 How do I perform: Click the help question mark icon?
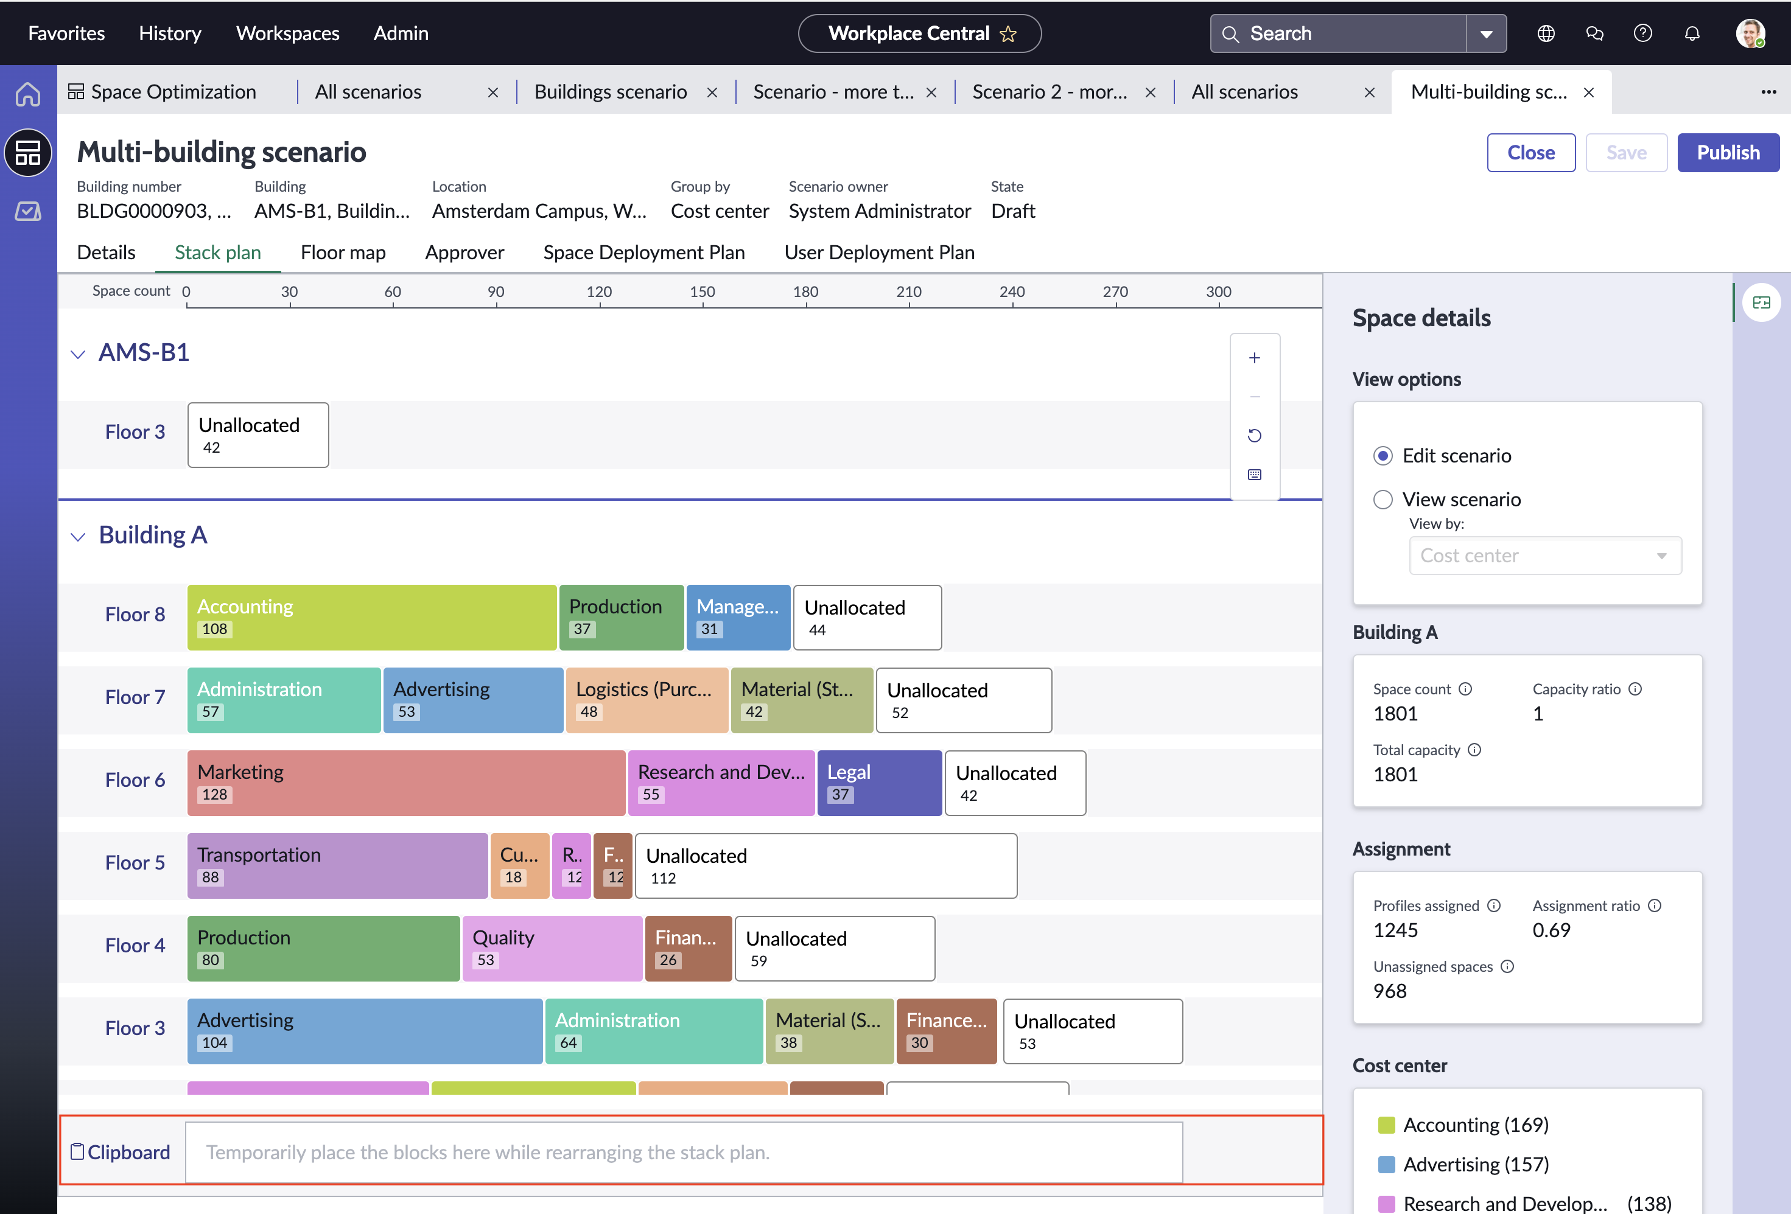1642,33
